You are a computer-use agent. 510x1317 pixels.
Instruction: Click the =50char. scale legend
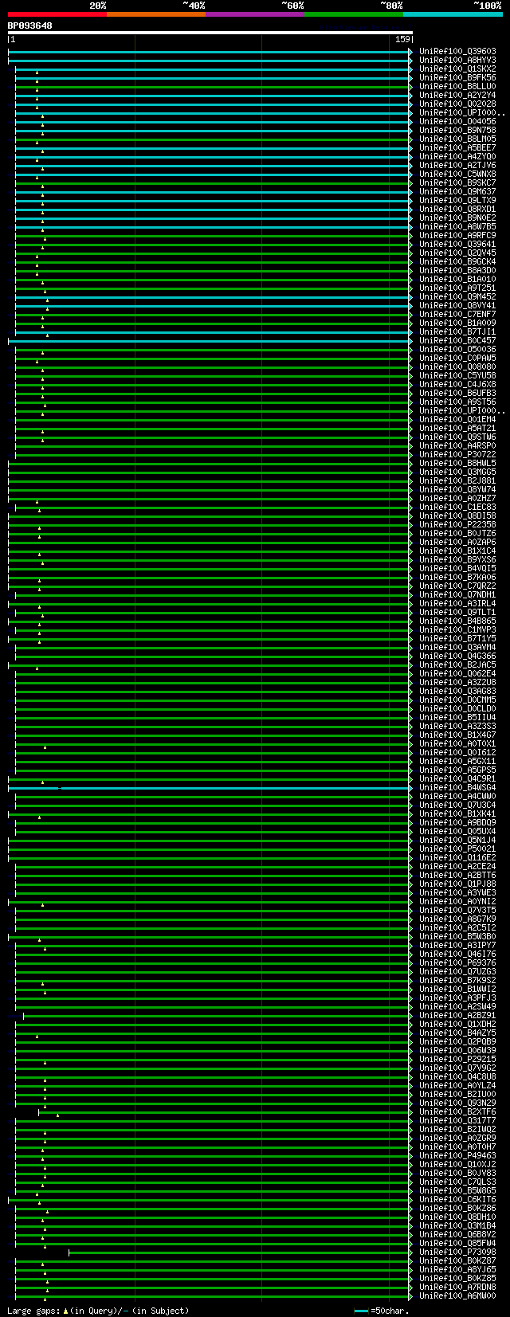[x=381, y=1311]
